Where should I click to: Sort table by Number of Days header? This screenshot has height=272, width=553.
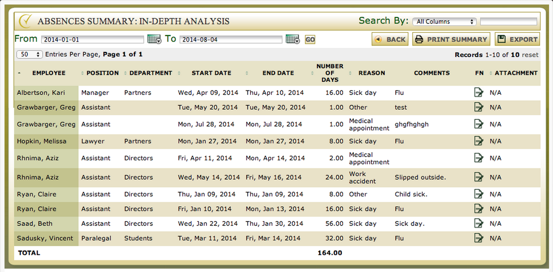(330, 73)
